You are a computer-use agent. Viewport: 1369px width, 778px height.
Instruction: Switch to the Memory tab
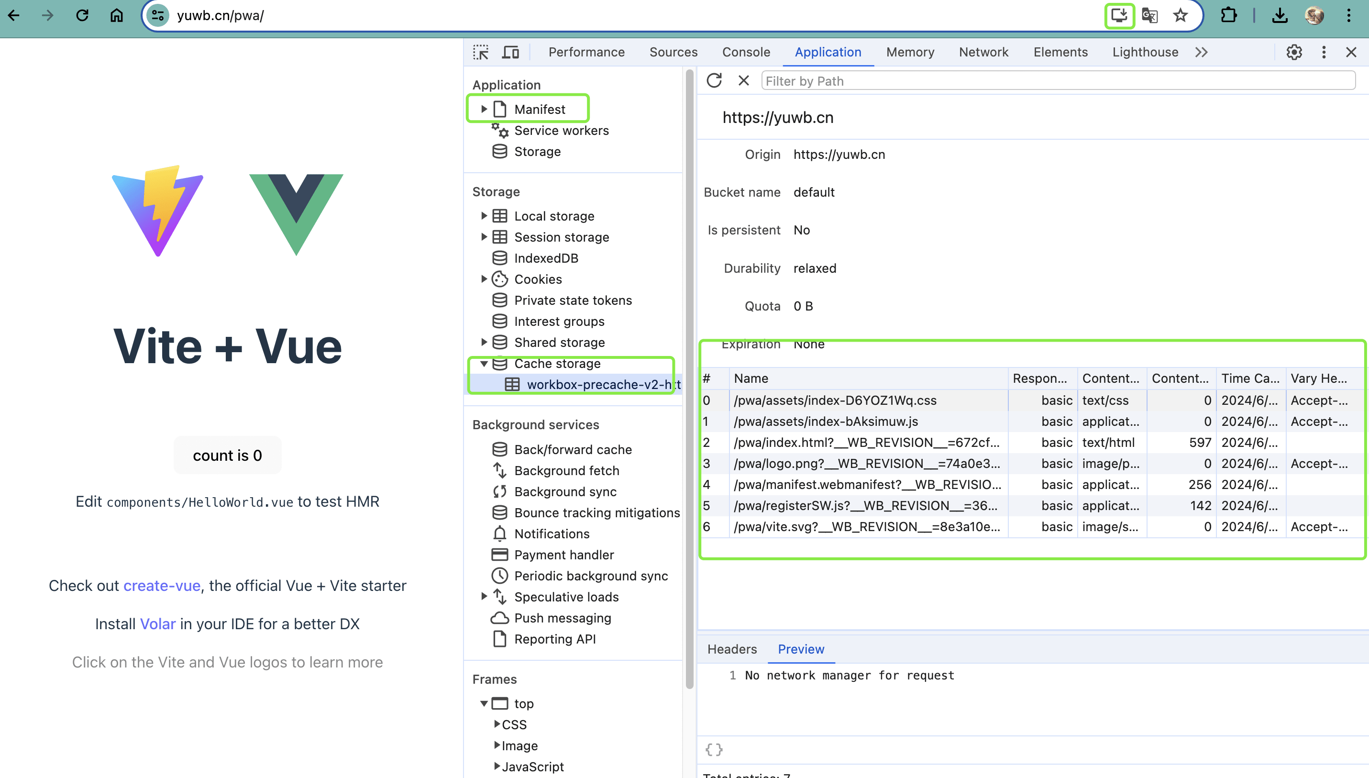pos(910,52)
